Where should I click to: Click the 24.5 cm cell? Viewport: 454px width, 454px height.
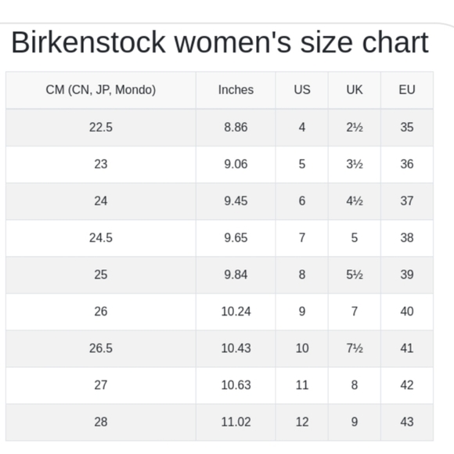[101, 238]
